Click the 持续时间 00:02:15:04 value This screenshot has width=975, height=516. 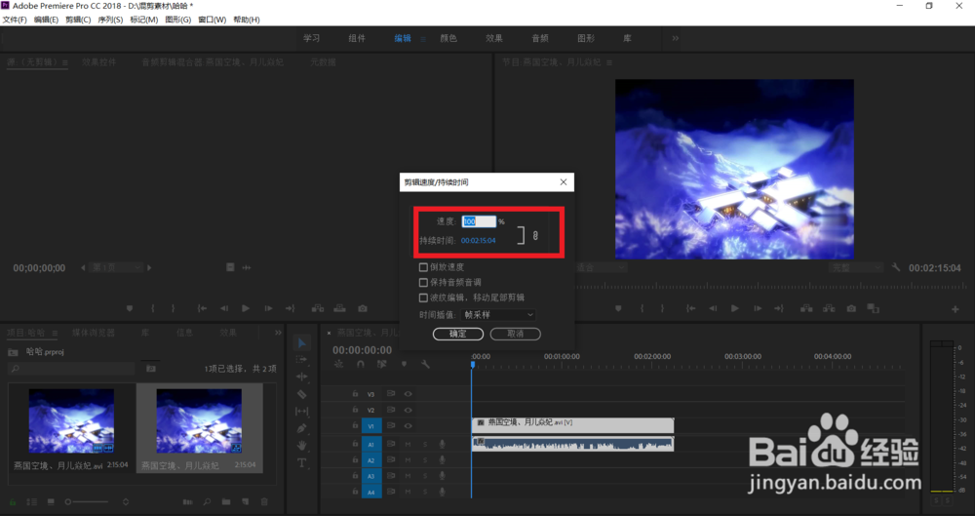478,240
